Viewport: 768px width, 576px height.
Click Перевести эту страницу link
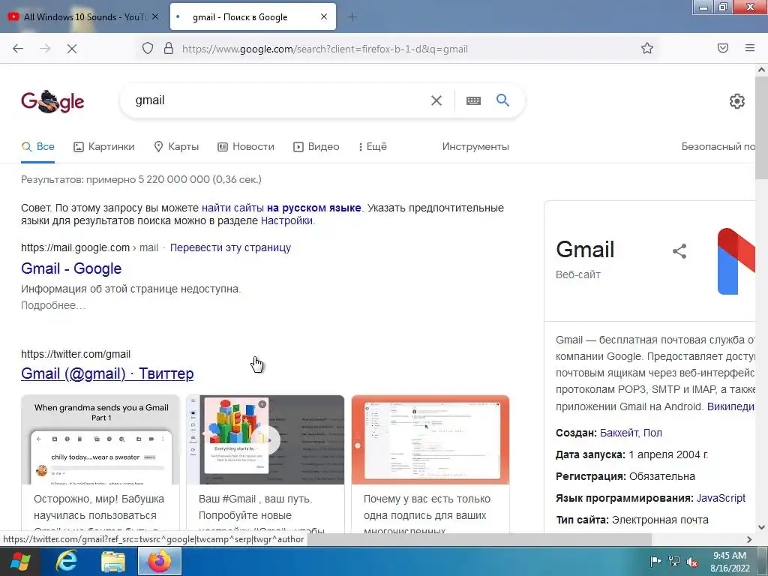point(230,247)
